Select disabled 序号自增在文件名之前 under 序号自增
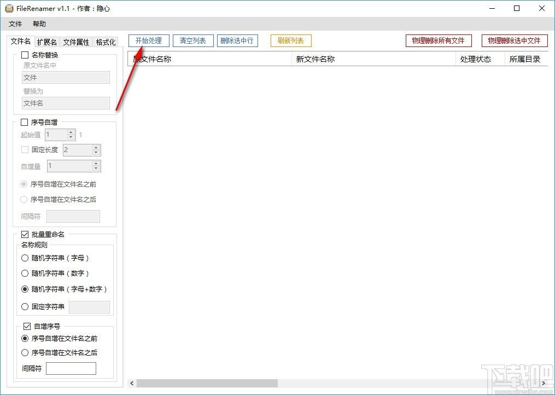 (24, 184)
